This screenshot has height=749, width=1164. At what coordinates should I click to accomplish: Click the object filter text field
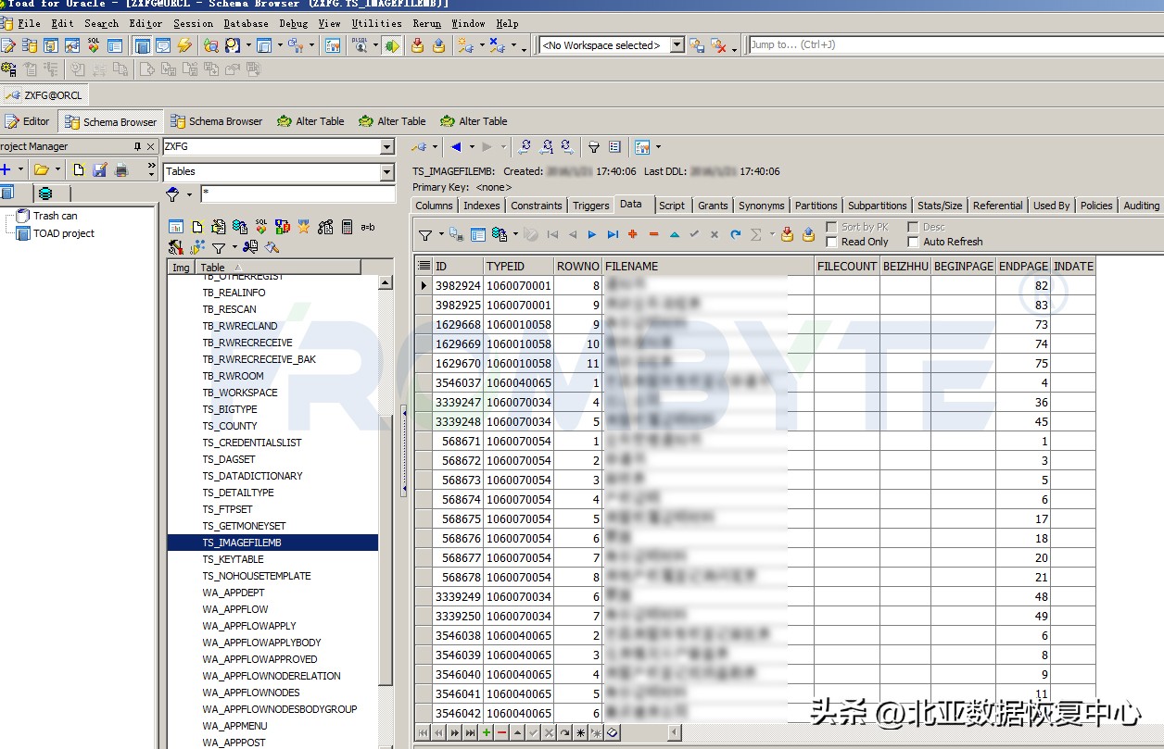[297, 194]
